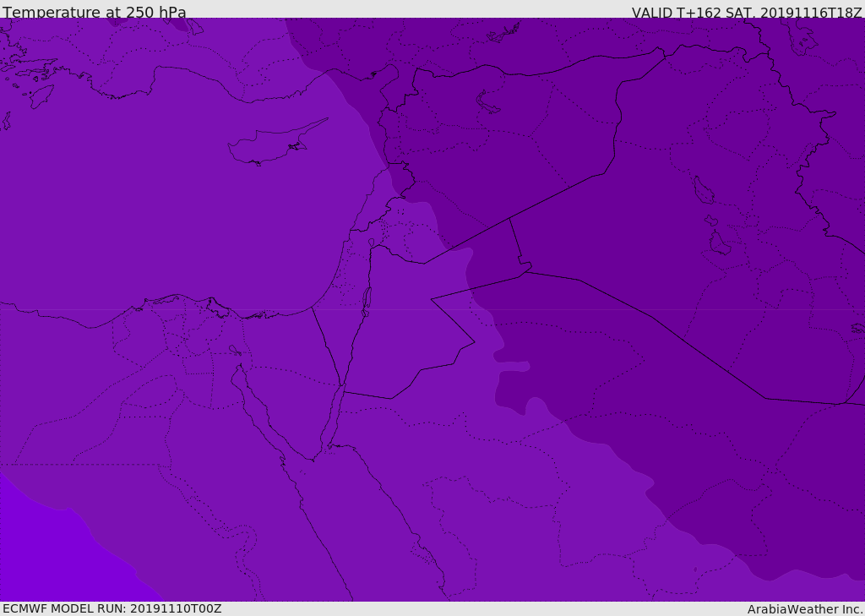Screen dimensions: 865x616
Task: Click the medium purple area over the Mediterranean
Action: click(x=166, y=194)
